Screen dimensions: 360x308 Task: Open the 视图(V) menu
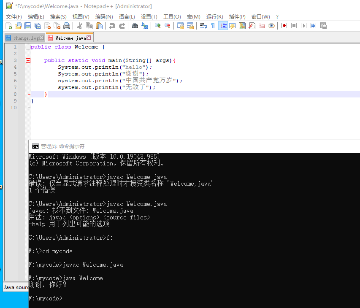point(81,17)
